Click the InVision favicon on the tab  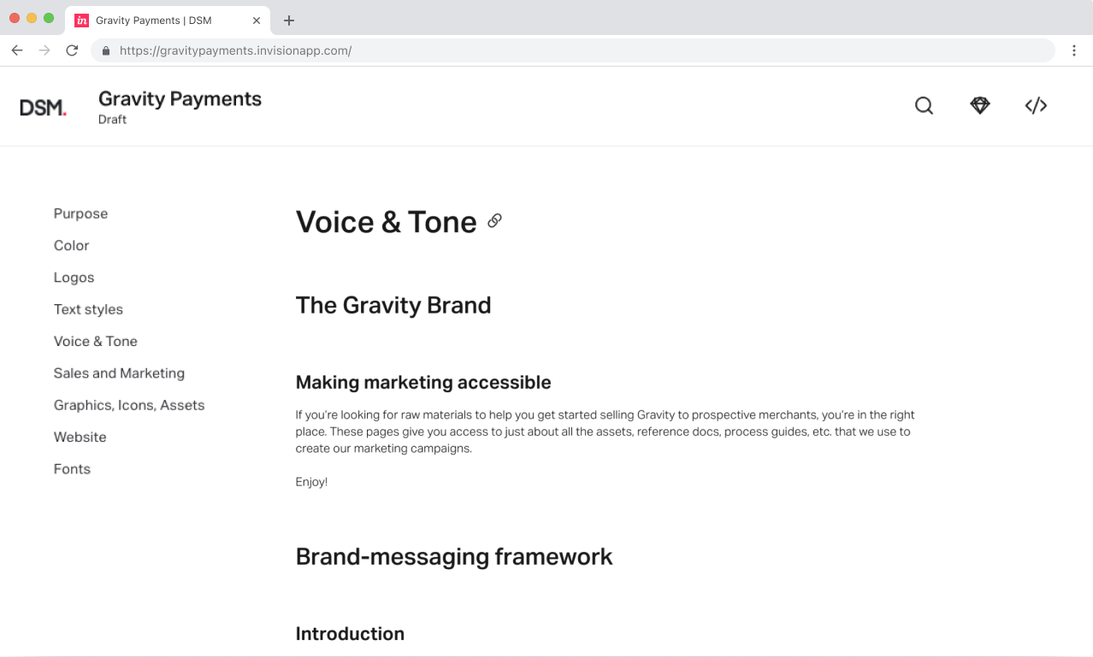point(82,21)
